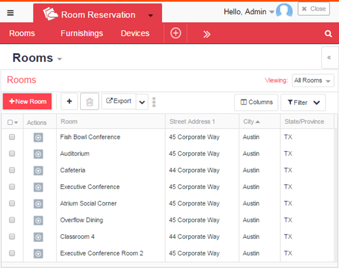Expand the Filter dropdown
This screenshot has height=268, width=339.
click(x=303, y=103)
